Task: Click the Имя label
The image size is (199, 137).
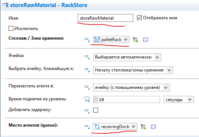Action: click(13, 18)
